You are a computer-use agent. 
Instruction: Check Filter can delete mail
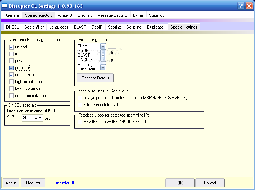80,105
